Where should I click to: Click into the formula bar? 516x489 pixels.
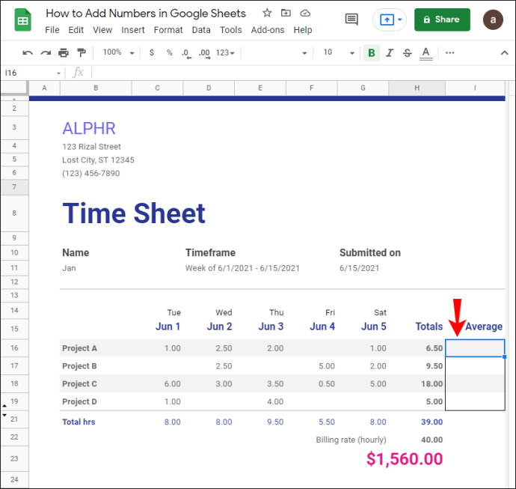pyautogui.click(x=301, y=73)
